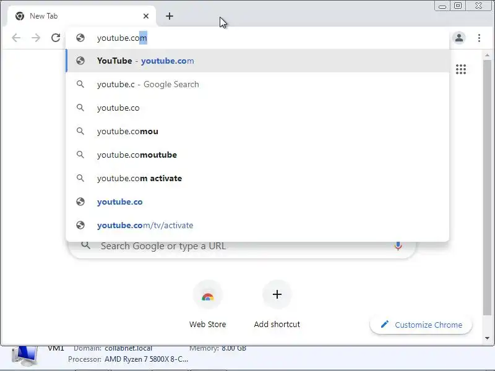Click the address bar containing youtube.com
This screenshot has width=495, height=371.
tap(257, 38)
